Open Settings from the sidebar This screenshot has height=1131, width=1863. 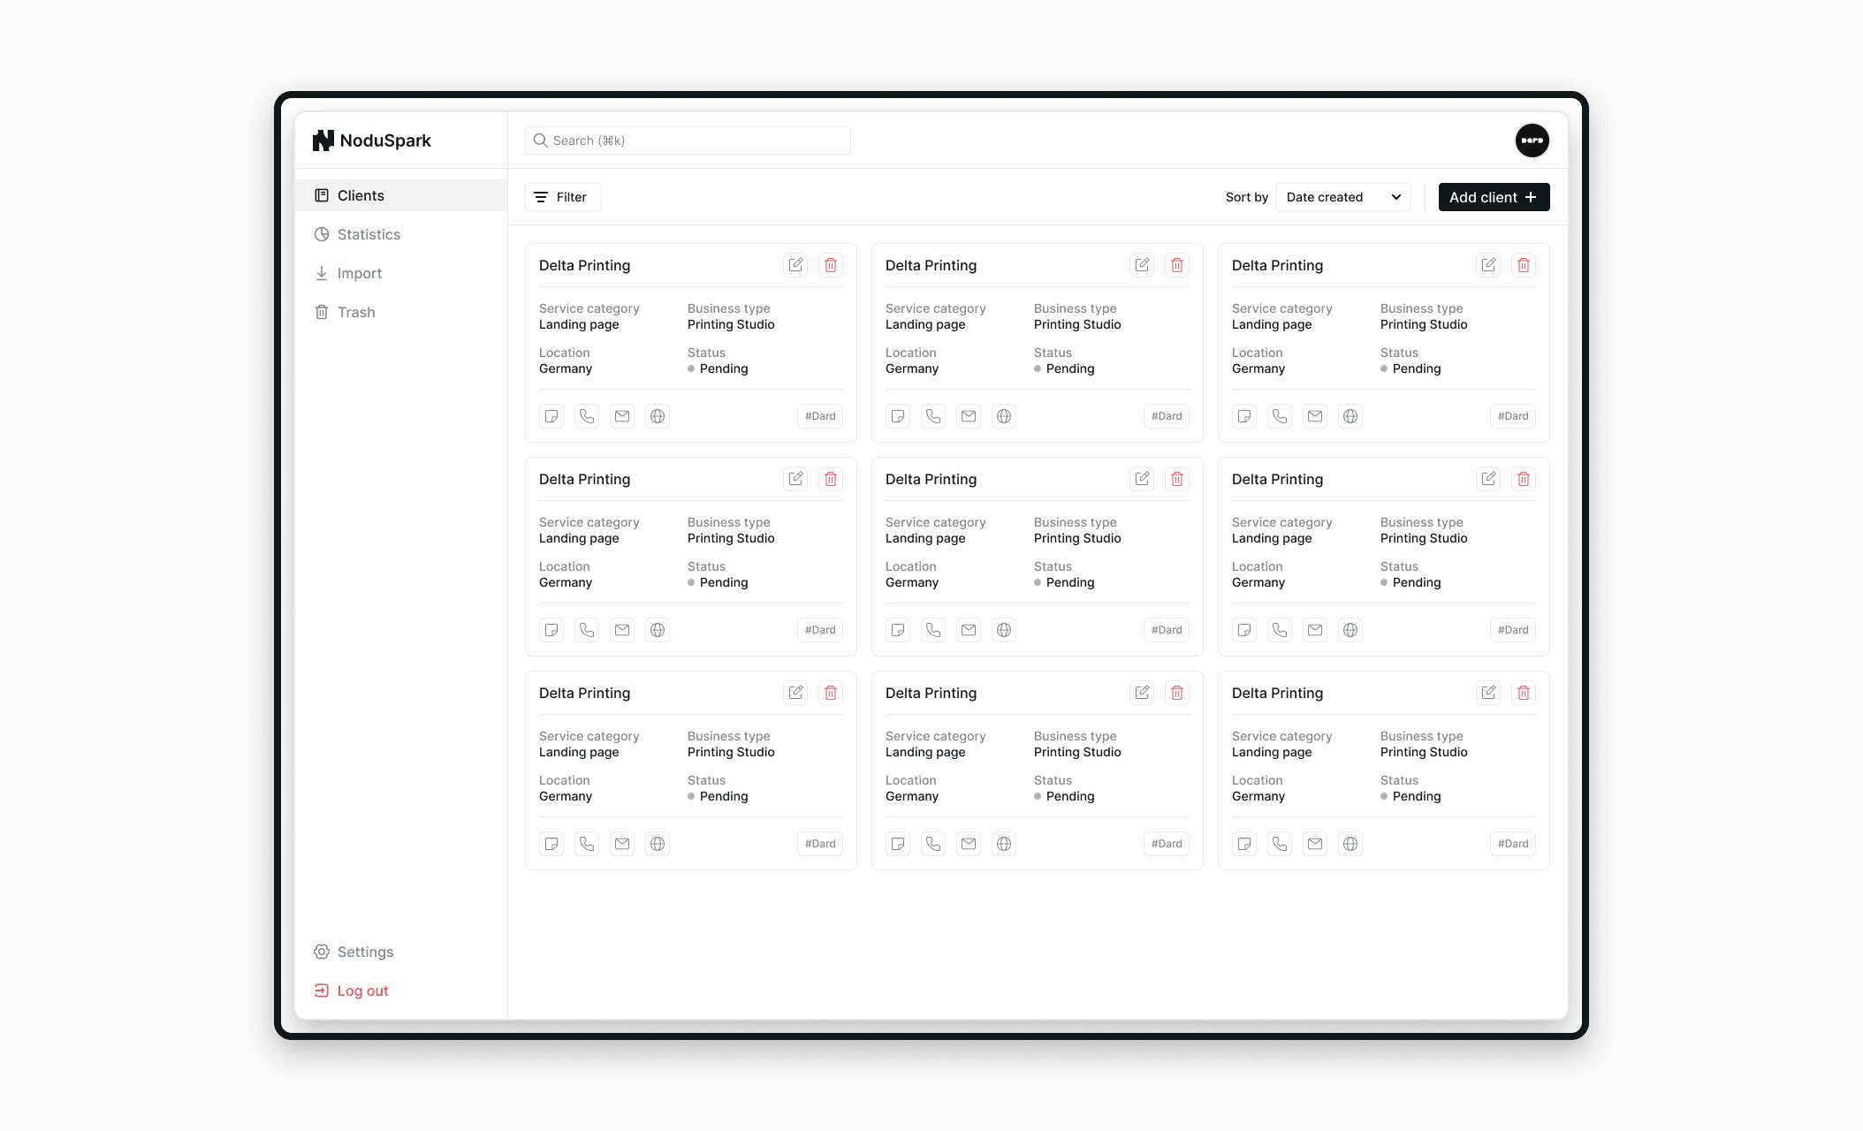tap(401, 952)
